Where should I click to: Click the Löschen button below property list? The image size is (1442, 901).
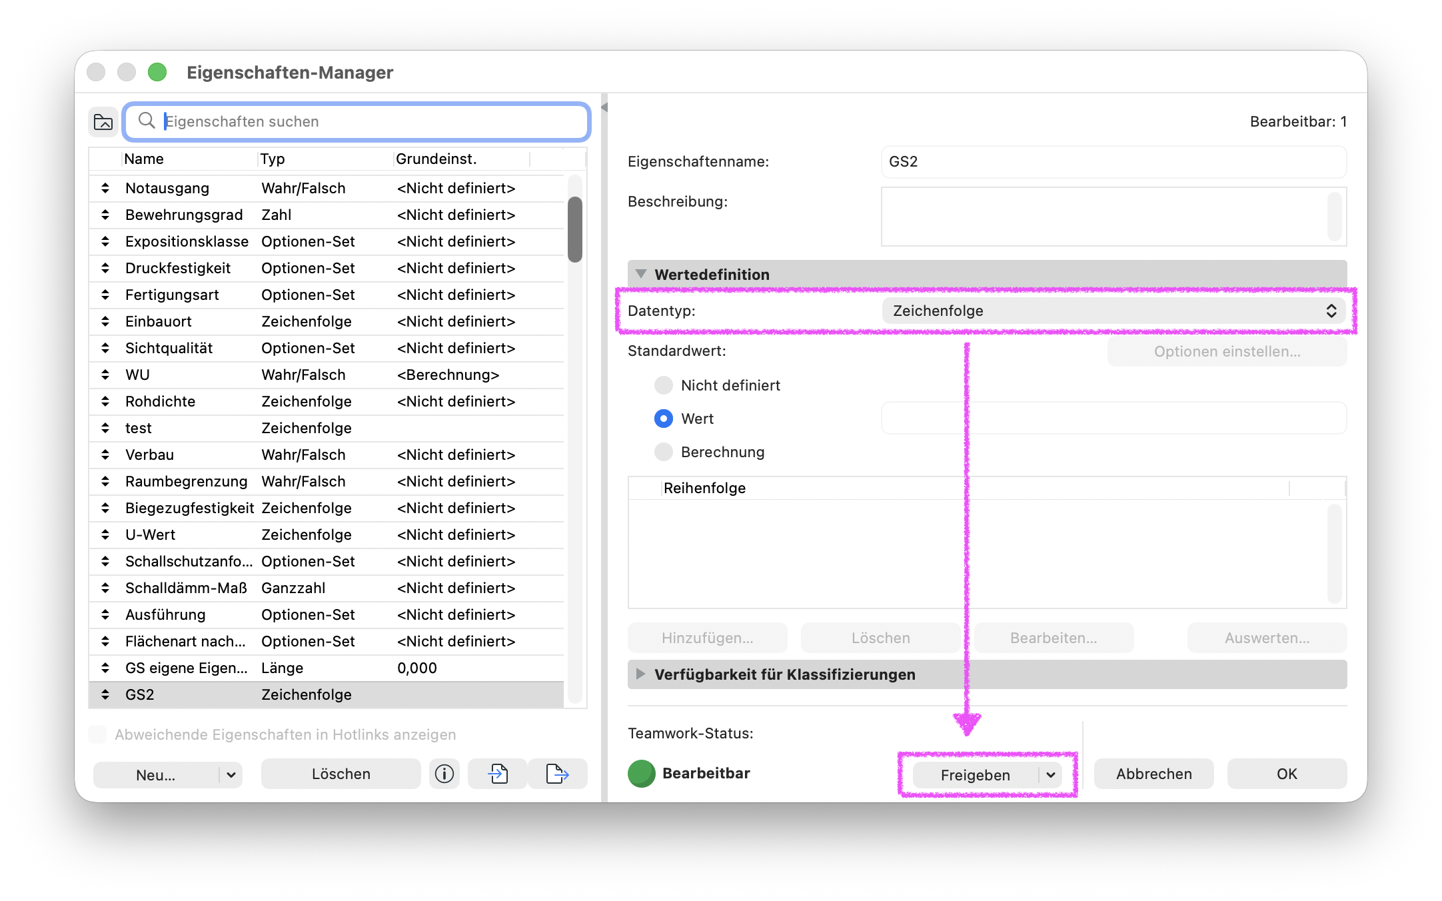click(x=341, y=774)
